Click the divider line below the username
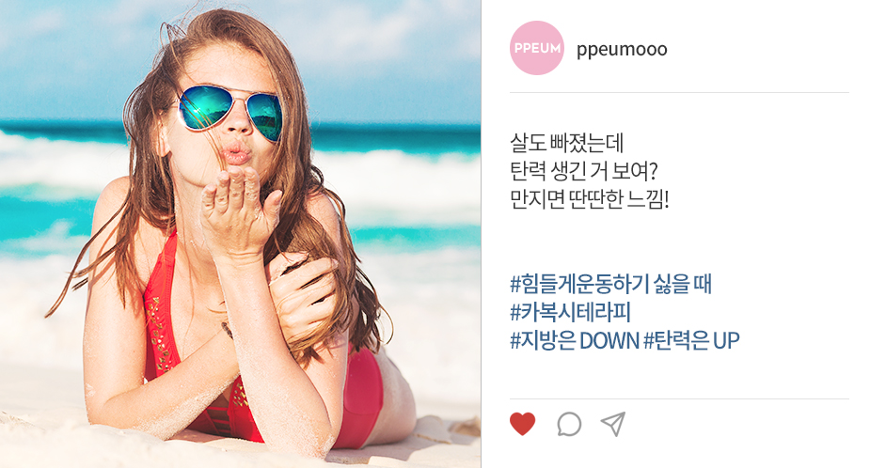870x468 pixels. (x=679, y=93)
